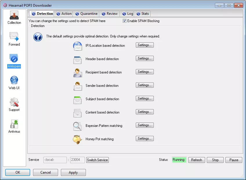Image resolution: width=246 pixels, height=180 pixels.
Task: Click the blue question mark help icon
Action: pos(38,37)
